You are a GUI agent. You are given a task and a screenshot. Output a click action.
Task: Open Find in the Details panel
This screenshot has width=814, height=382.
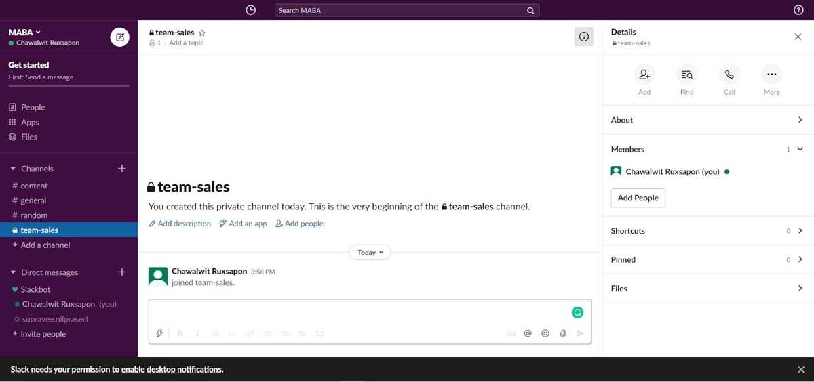[x=687, y=75]
